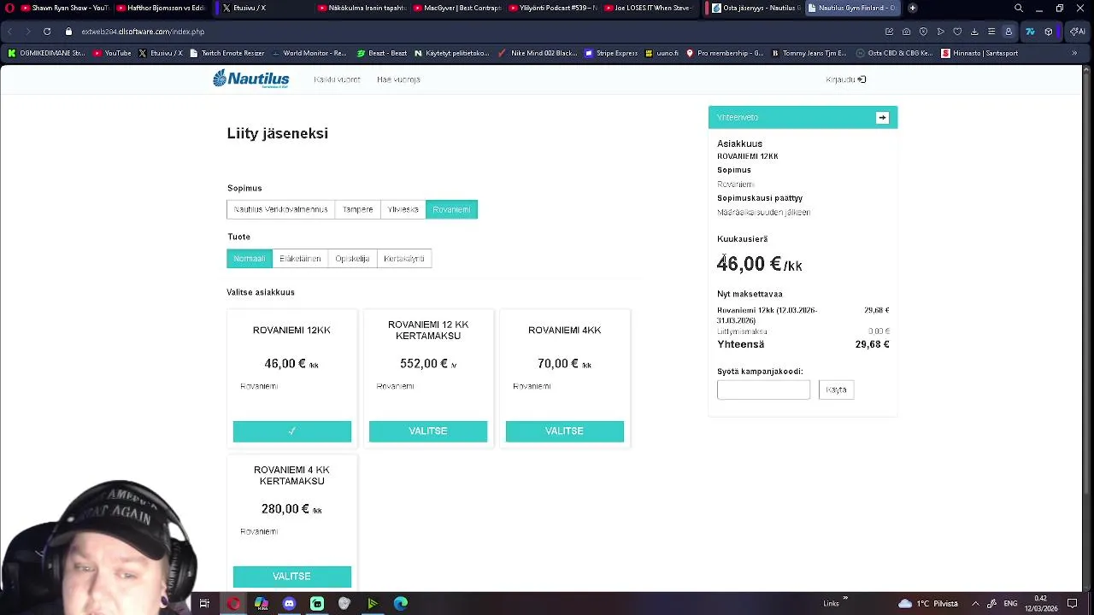Viewport: 1094px width, 615px height.
Task: Open Microsoft Edge from the taskbar
Action: (x=400, y=604)
